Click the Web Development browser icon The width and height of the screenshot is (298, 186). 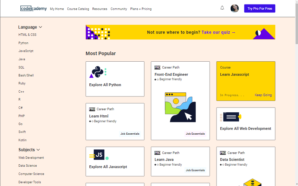[x=230, y=117]
